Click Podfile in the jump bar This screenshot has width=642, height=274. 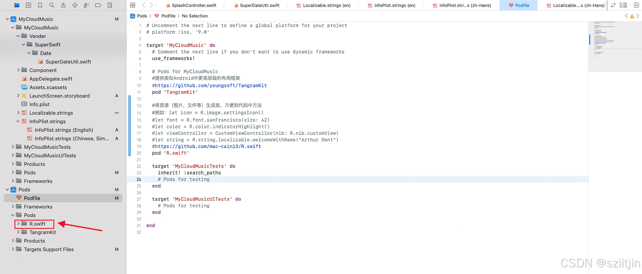coord(165,16)
